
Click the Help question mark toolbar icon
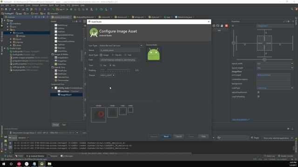tap(111, 9)
